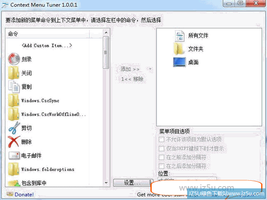The image size is (267, 200).
Task: Click the copy documents icon beside 复制
Action: coord(14,87)
